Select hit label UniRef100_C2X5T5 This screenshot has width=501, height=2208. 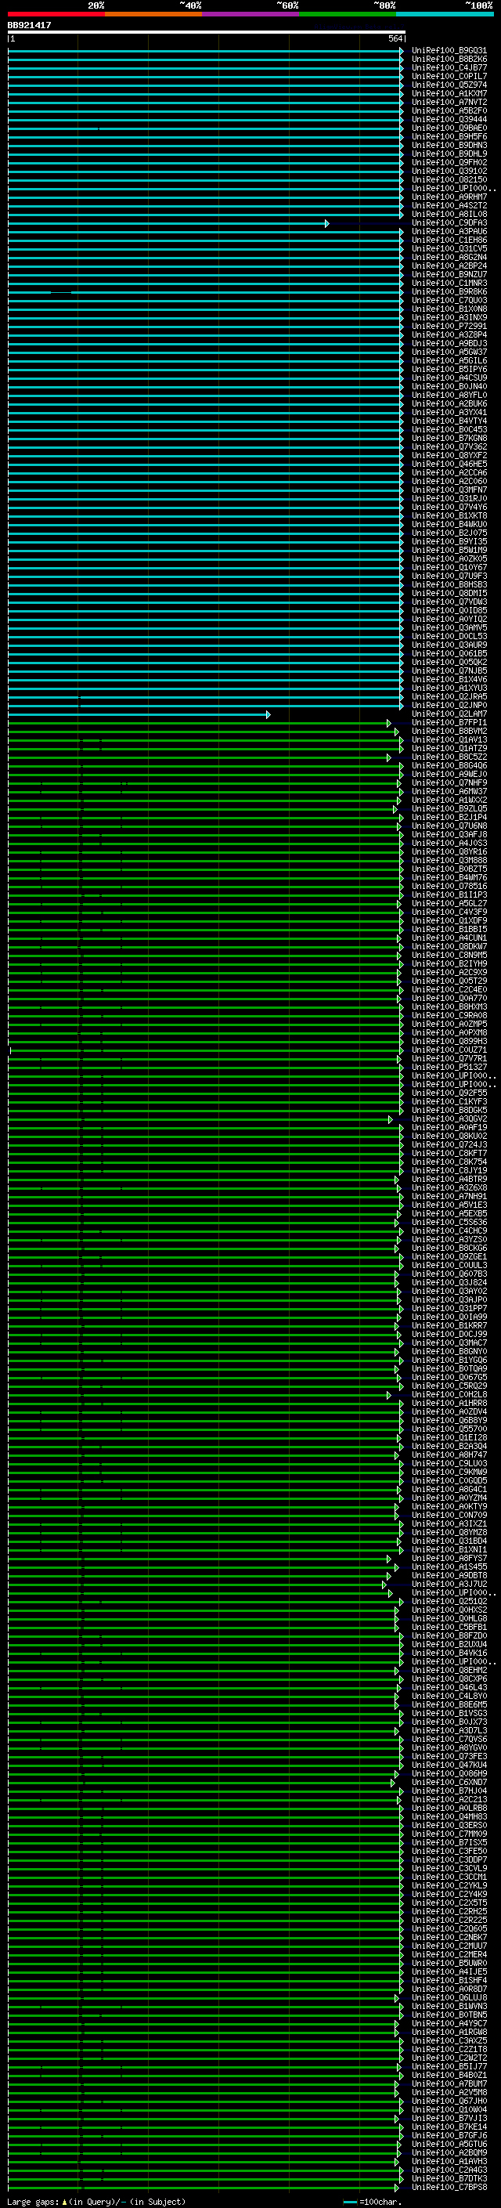449,1903
